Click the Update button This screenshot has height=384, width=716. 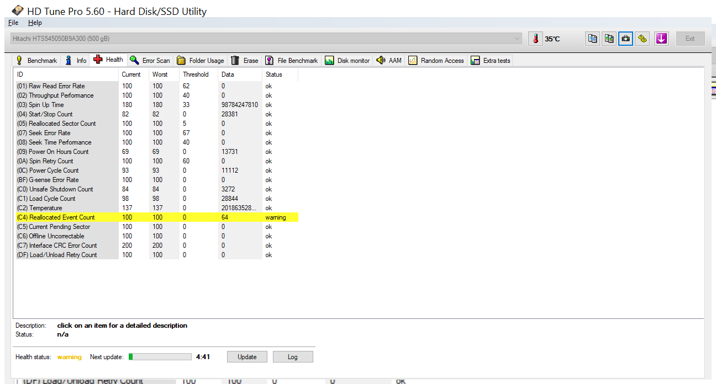tap(247, 357)
